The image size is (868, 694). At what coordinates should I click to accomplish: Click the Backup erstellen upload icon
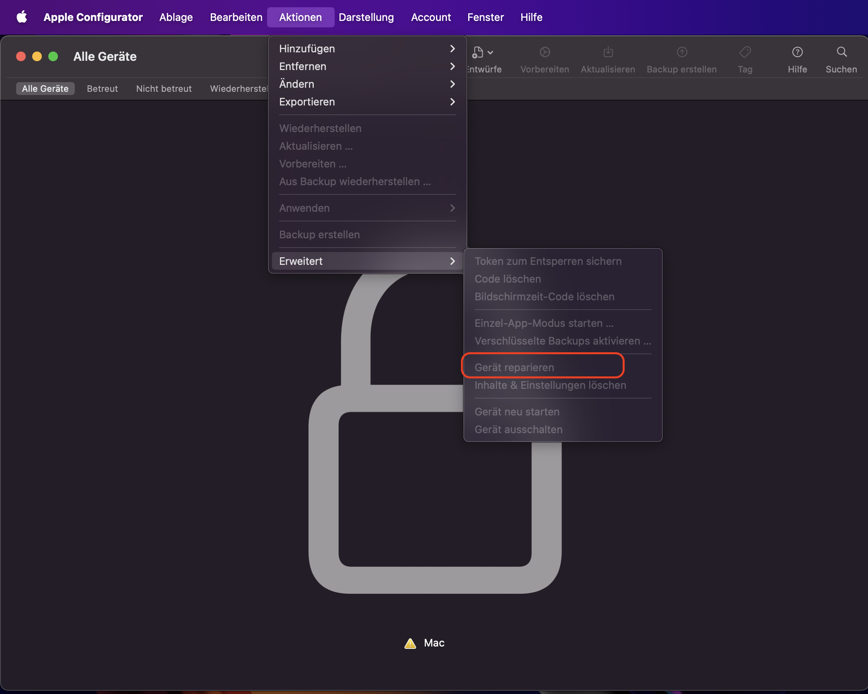pos(682,52)
